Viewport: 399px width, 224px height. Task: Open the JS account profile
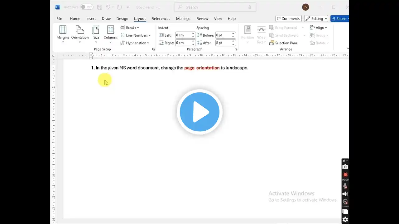[x=305, y=7]
